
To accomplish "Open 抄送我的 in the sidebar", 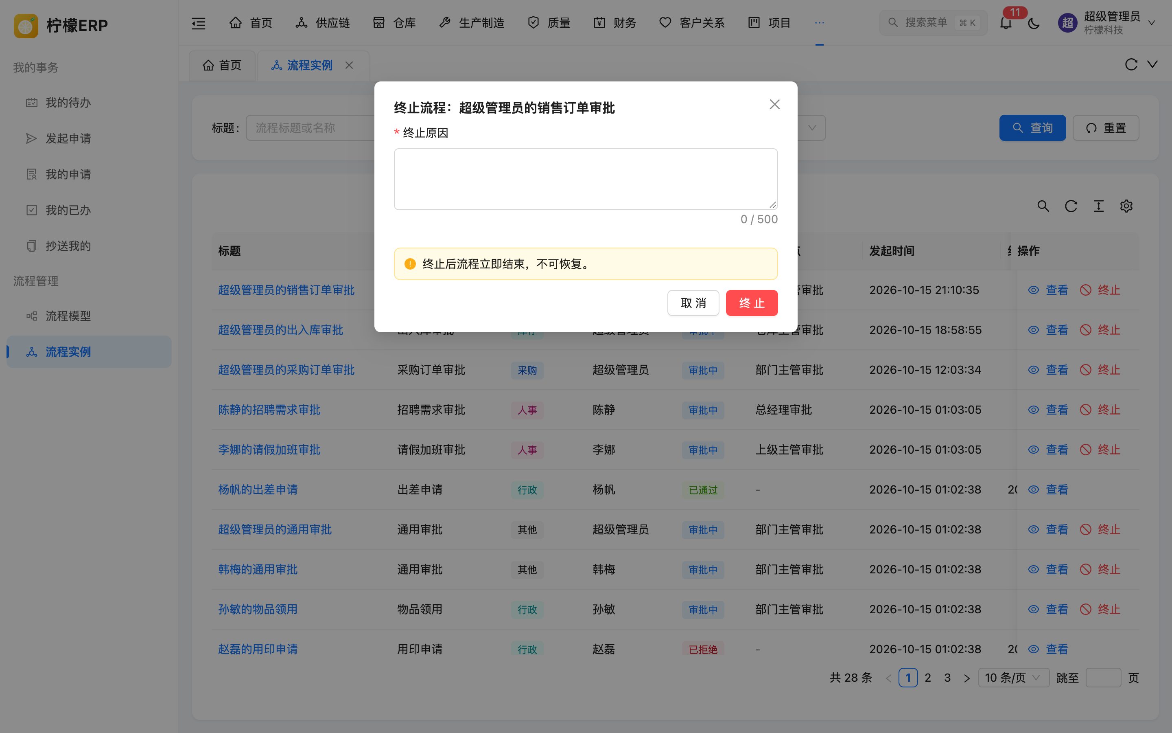I will (x=89, y=246).
